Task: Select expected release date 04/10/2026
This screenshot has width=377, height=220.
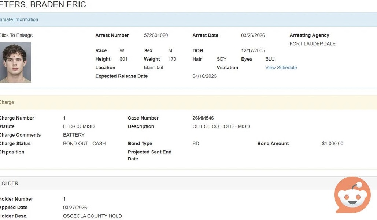Action: coord(204,76)
